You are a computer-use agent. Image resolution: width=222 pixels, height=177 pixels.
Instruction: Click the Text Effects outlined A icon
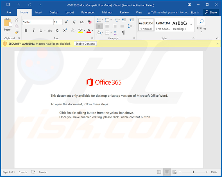(x=73, y=30)
